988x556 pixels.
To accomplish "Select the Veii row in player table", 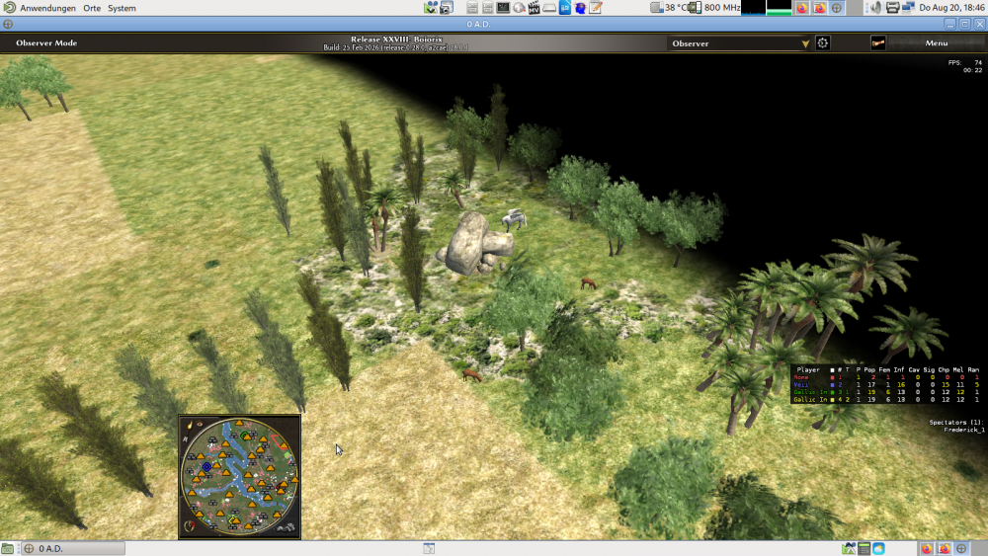I will tap(886, 385).
